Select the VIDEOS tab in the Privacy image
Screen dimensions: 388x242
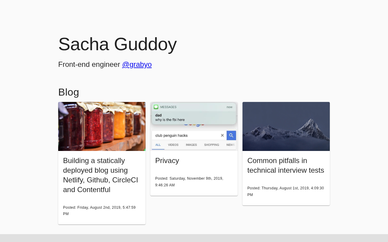[173, 145]
